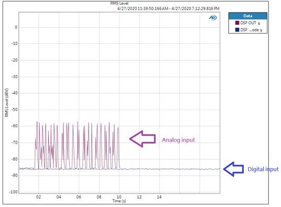Click the 0 tick on level axis
281x207 pixels.
pyautogui.click(x=16, y=27)
